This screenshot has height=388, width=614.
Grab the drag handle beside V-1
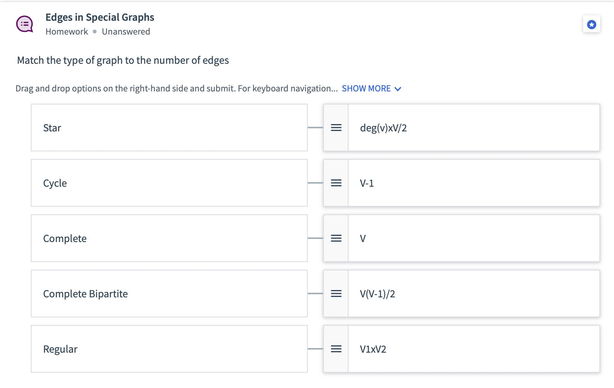336,183
